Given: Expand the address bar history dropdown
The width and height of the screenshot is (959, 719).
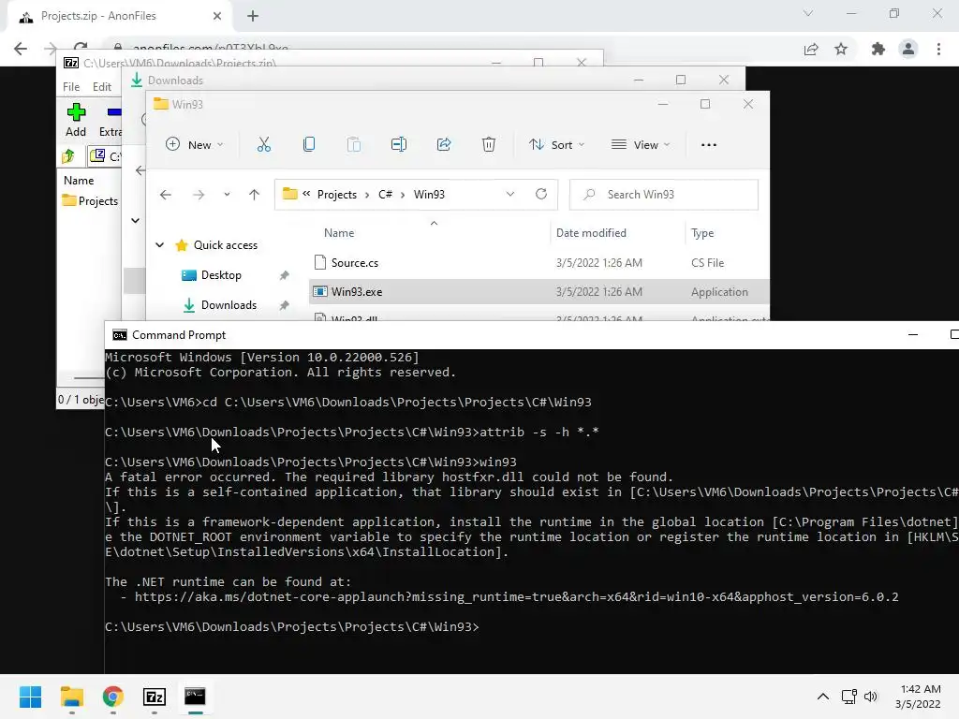Looking at the screenshot, I should (510, 194).
